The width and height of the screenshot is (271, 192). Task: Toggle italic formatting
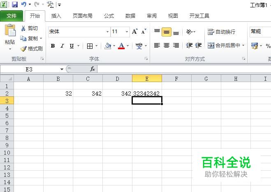point(62,46)
